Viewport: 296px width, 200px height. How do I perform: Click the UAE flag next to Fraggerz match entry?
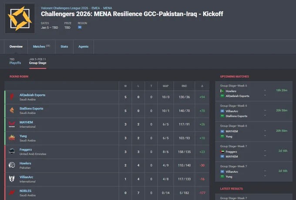222,152
